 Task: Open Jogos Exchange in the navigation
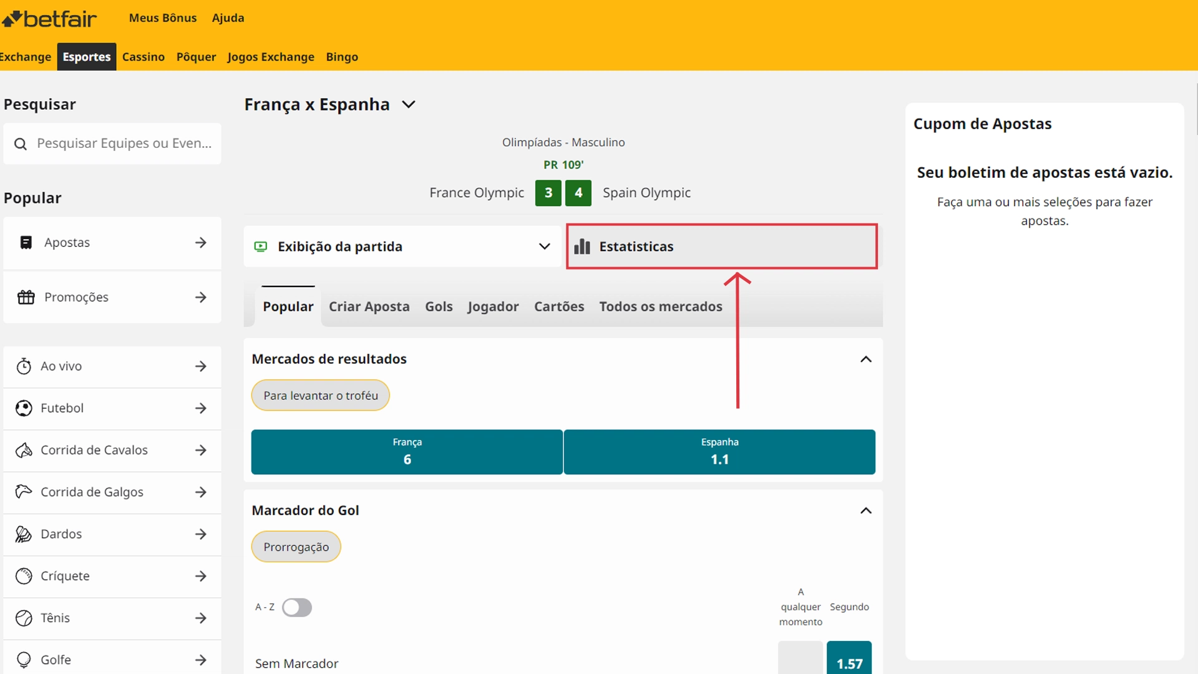click(x=271, y=57)
